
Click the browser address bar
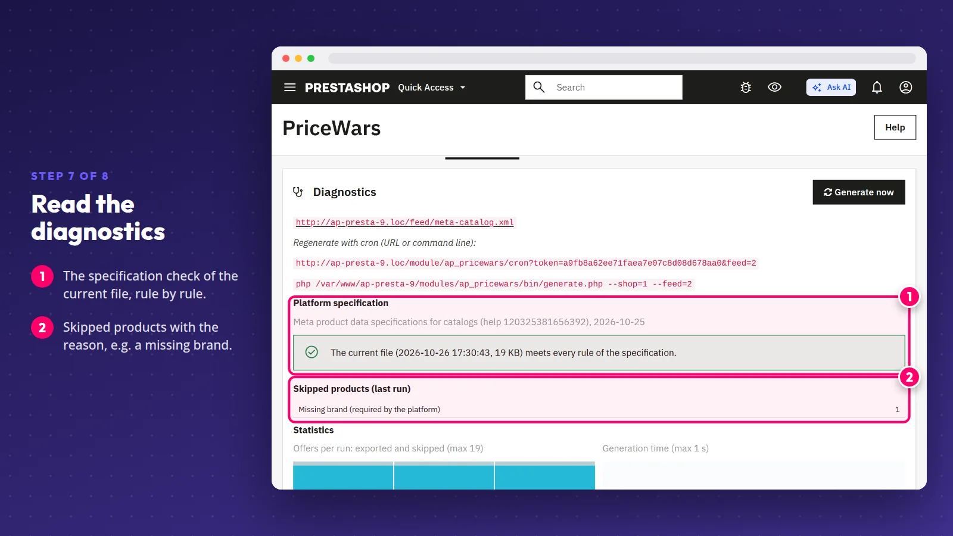[622, 58]
